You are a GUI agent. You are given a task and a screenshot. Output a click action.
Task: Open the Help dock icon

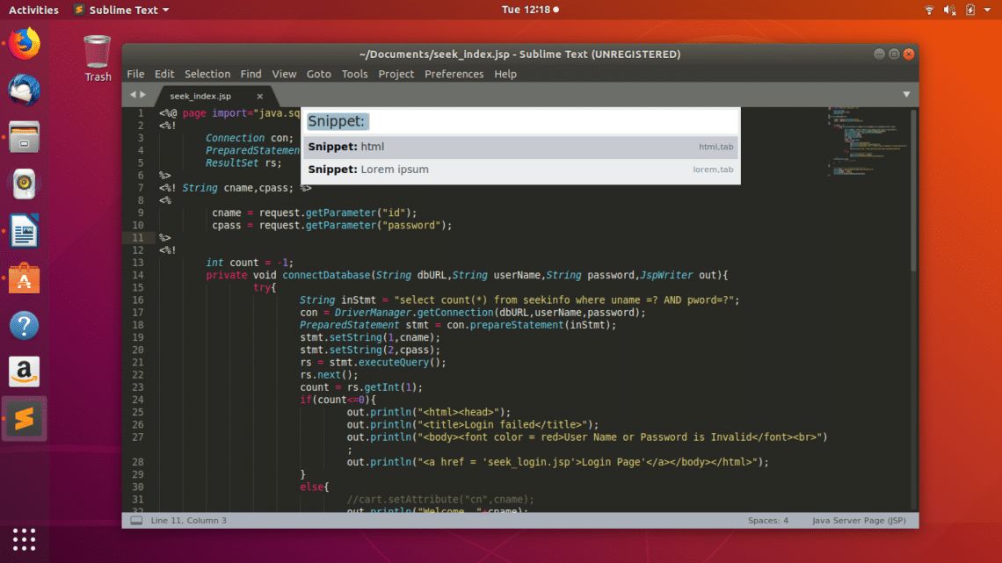(x=25, y=325)
